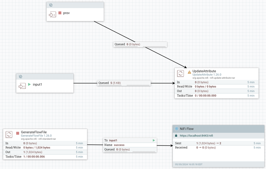Viewport: 266px width, 169px height.
Task: Select the UpdateAttribute processor name
Action: tap(204, 71)
